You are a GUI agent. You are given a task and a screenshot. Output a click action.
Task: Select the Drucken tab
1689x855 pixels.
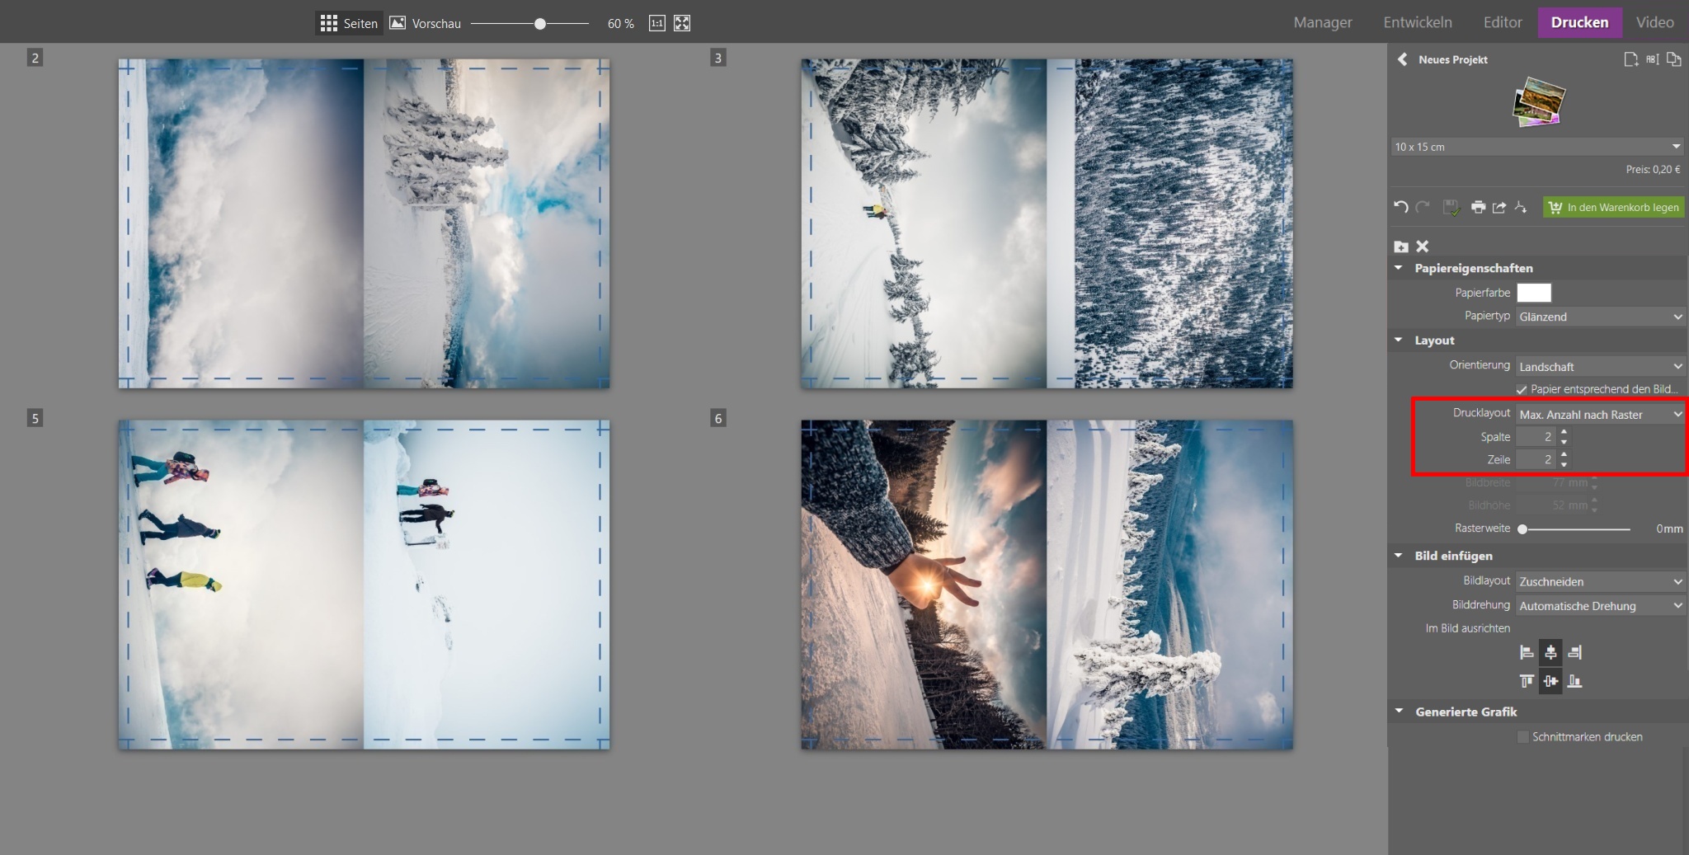point(1579,22)
